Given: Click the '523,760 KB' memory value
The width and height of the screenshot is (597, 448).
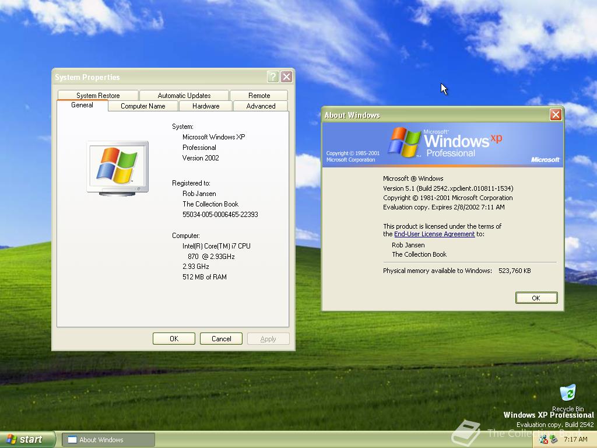Looking at the screenshot, I should point(514,271).
